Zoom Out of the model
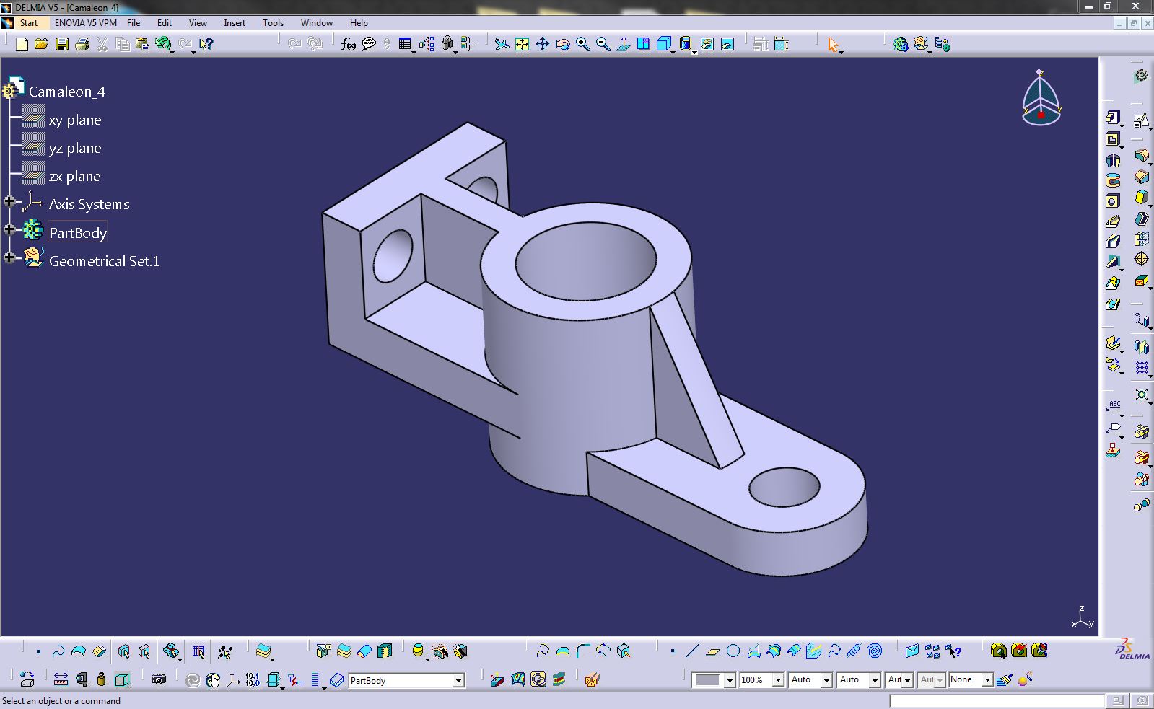 click(603, 45)
